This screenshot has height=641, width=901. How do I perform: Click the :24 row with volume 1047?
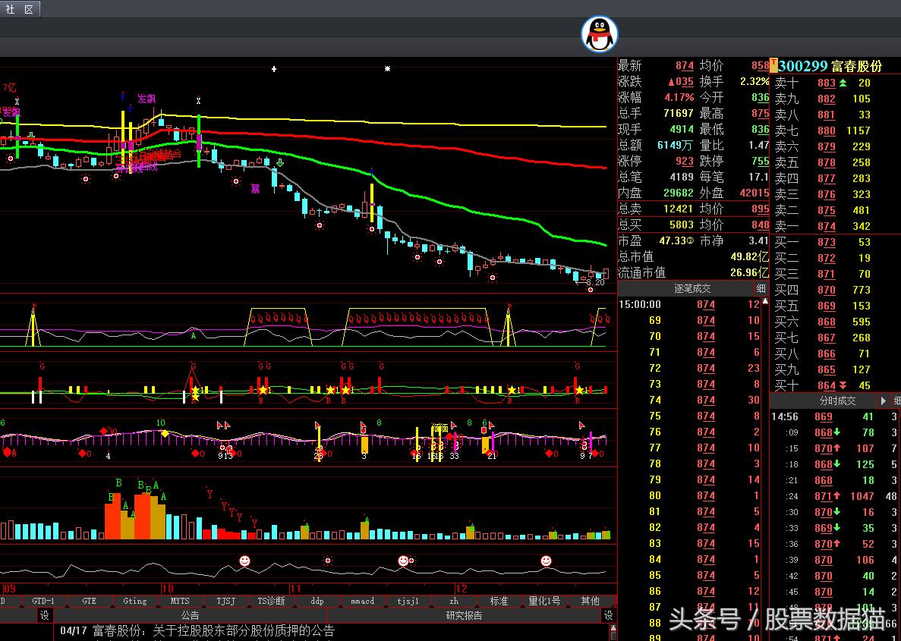835,496
